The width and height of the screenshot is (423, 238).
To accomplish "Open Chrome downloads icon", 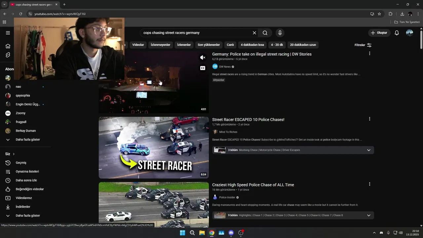I will coord(402,14).
